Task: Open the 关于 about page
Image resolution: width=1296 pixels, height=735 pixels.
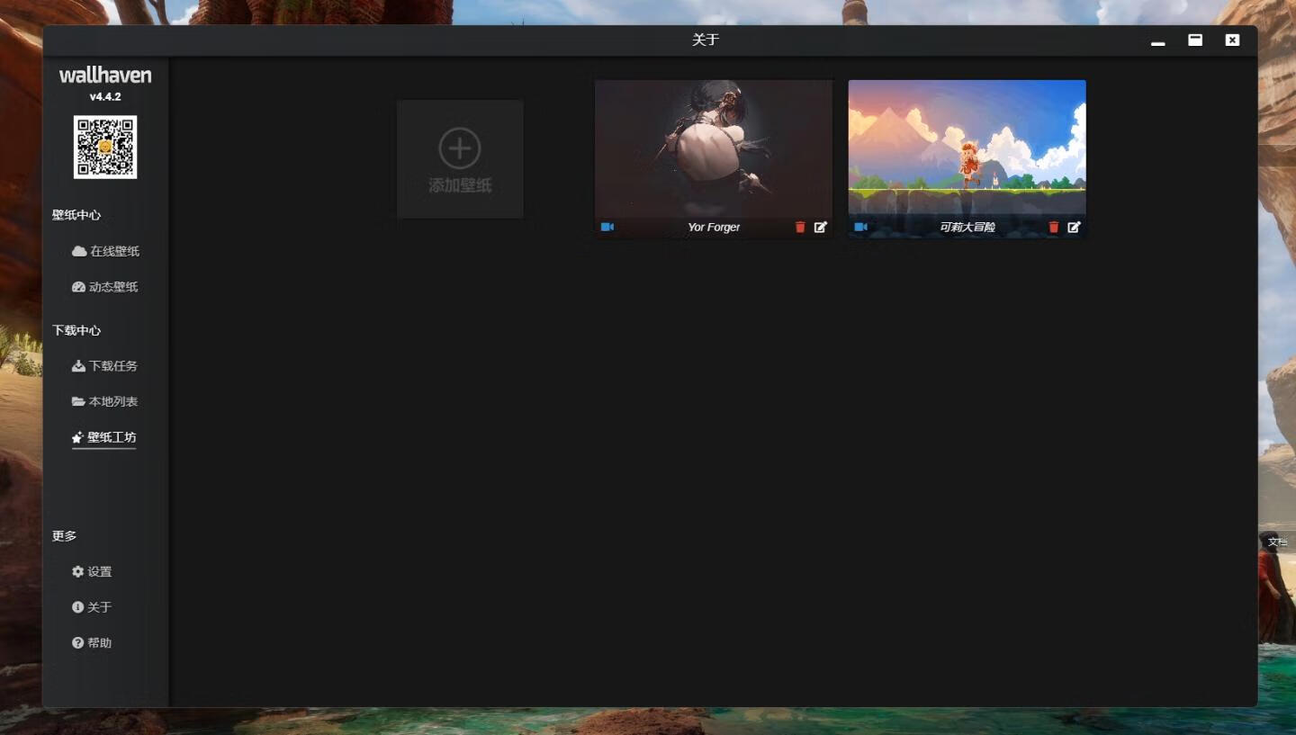Action: tap(92, 607)
